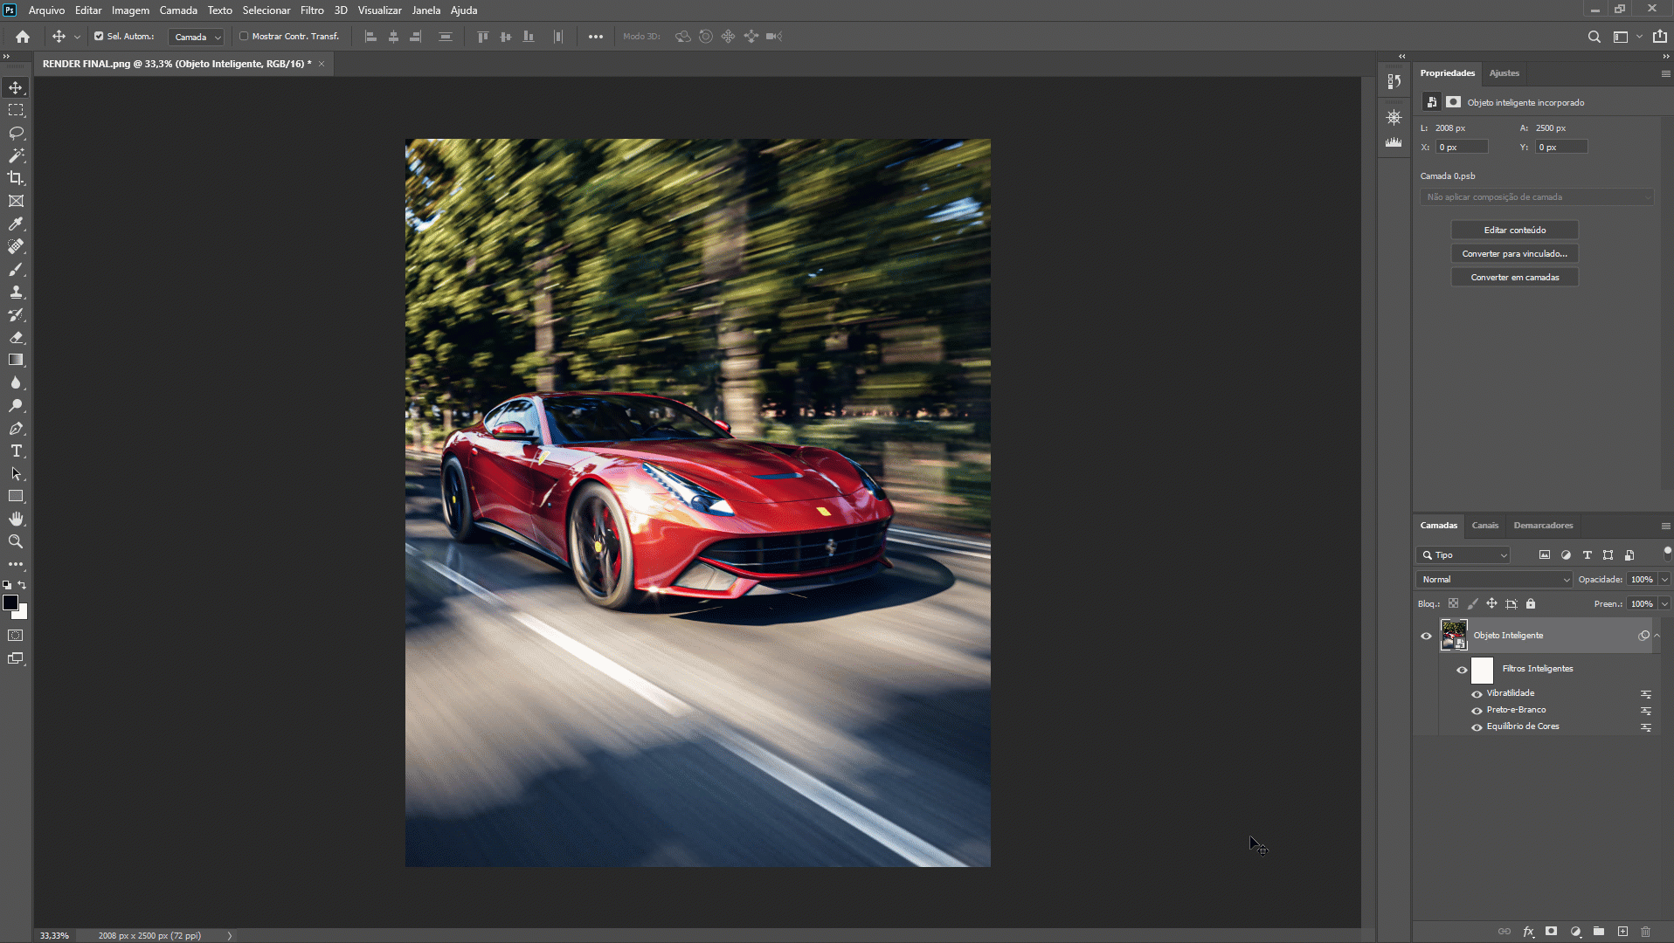This screenshot has width=1674, height=943.
Task: Select the Path Selection tool
Action: (16, 473)
